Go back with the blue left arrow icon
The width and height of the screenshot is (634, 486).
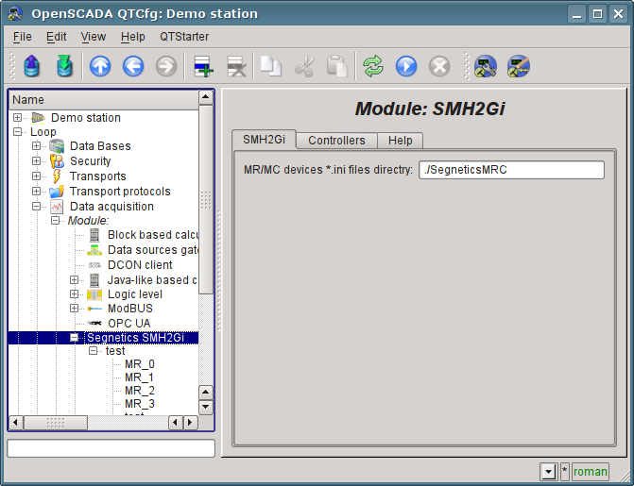(133, 66)
